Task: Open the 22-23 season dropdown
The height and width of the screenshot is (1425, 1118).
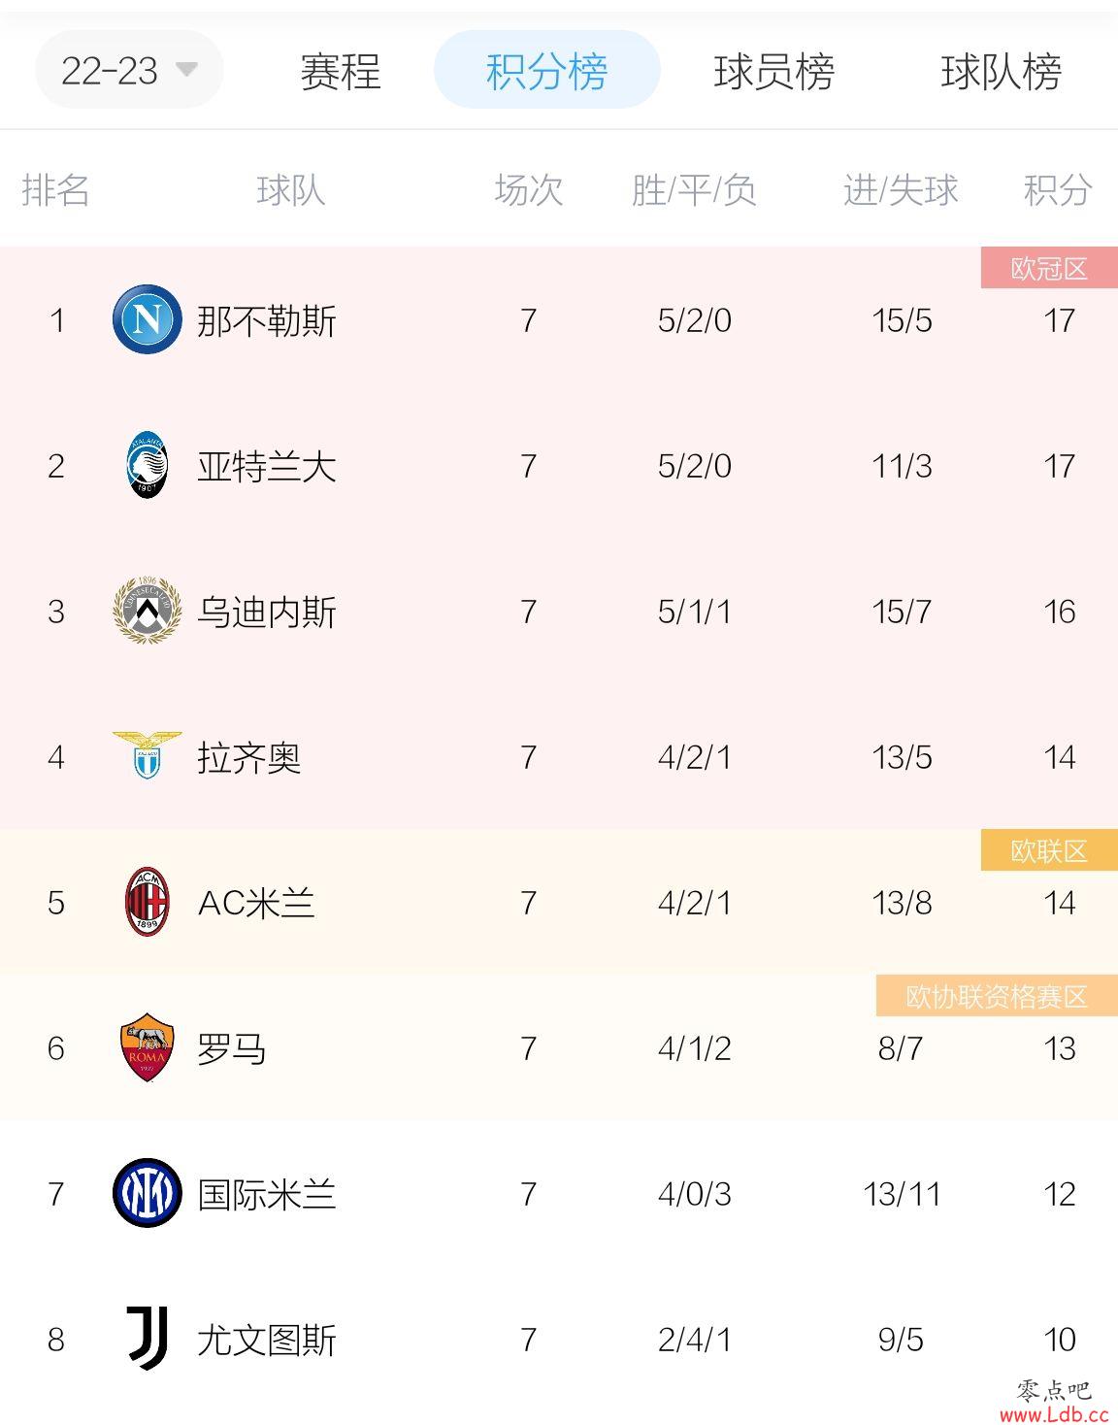Action: tap(129, 70)
